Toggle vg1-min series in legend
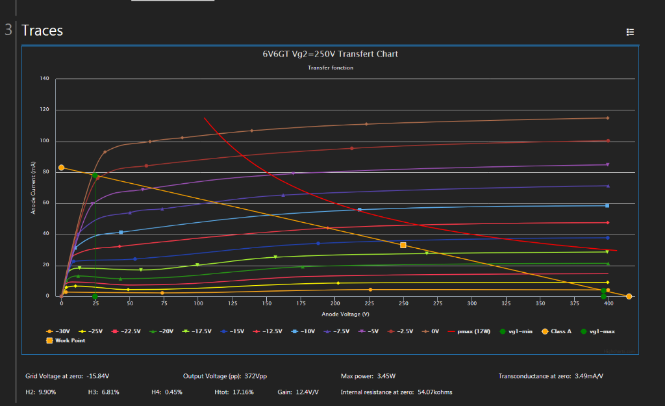The height and width of the screenshot is (406, 665). [520, 331]
